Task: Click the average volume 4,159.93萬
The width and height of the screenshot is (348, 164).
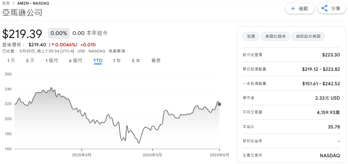Action: pyautogui.click(x=328, y=112)
